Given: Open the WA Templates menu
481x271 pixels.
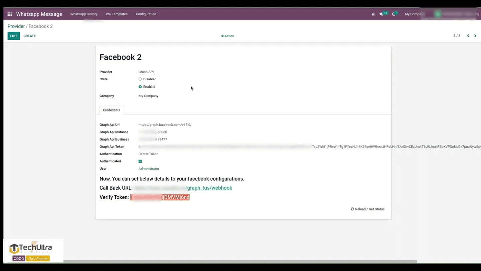Looking at the screenshot, I should coord(117,14).
